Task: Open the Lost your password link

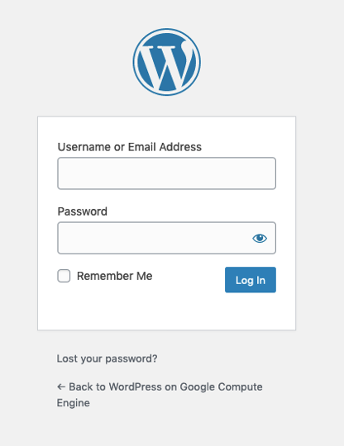Action: (107, 358)
